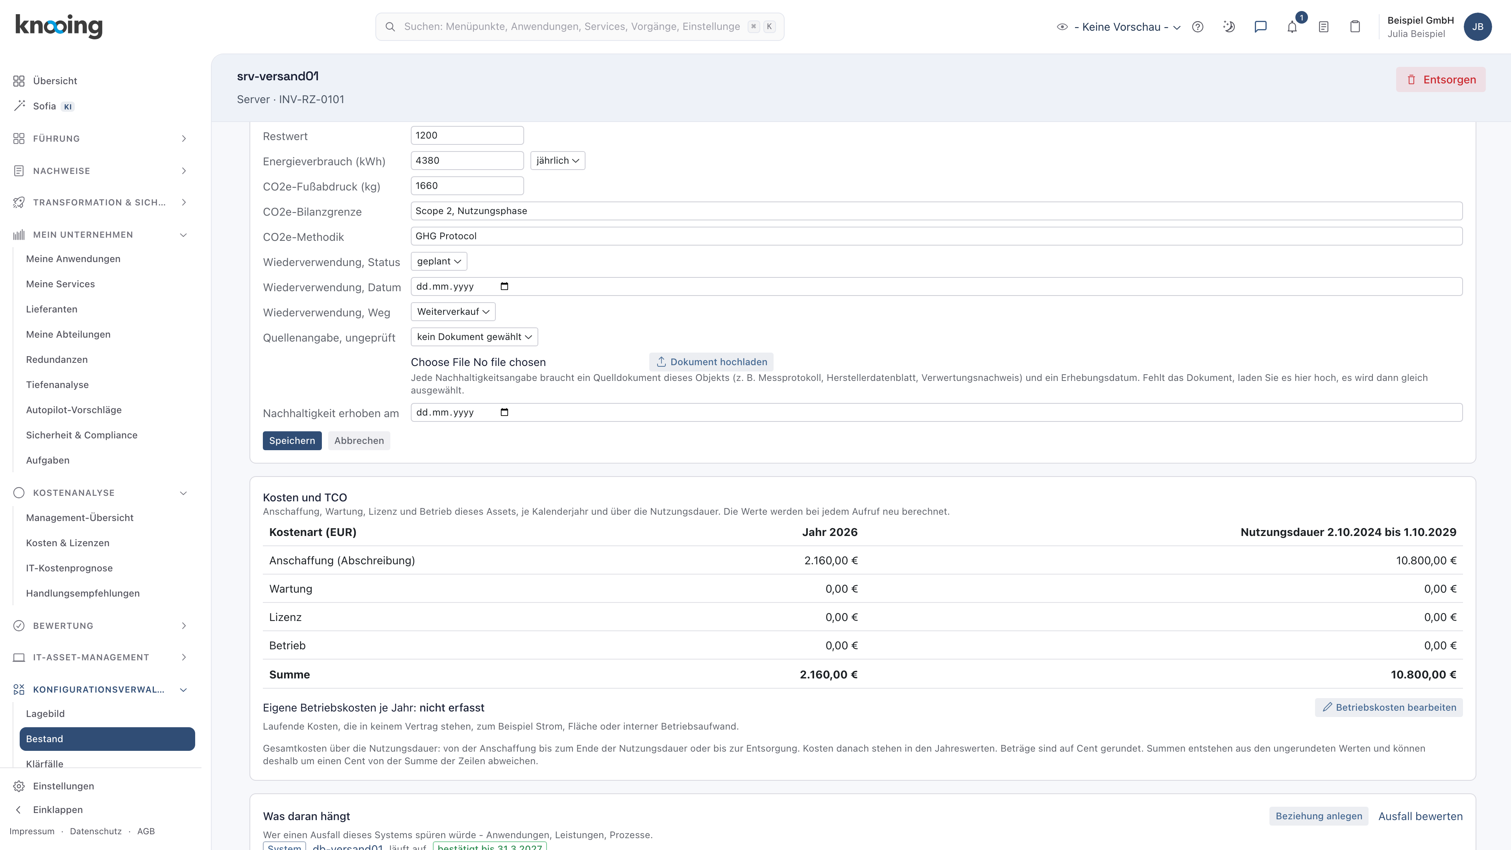This screenshot has width=1511, height=850.
Task: Open notifications bell icon
Action: [x=1292, y=27]
